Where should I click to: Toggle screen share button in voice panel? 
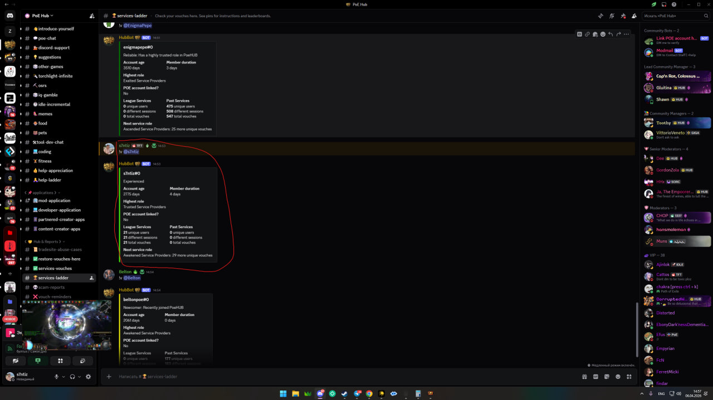[38, 361]
